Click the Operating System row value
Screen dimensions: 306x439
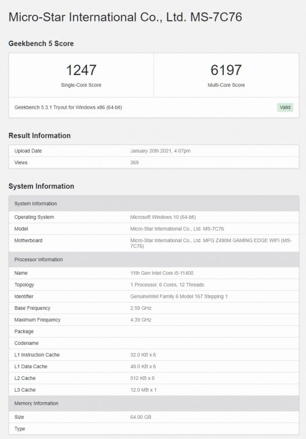pos(163,217)
